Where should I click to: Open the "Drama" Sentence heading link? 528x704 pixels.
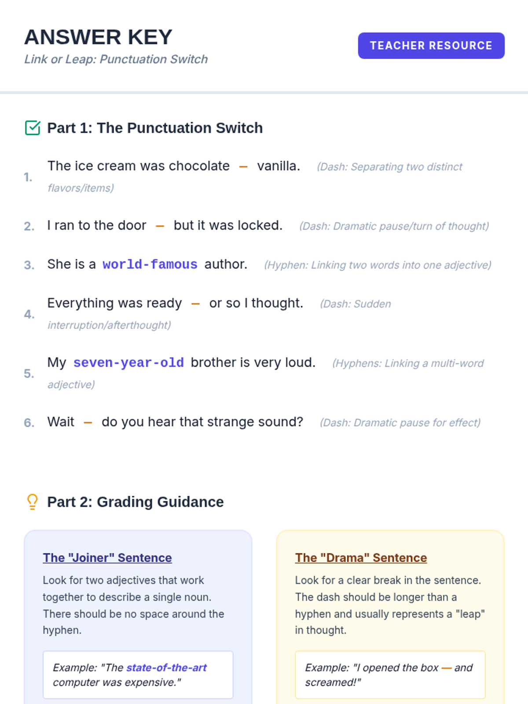(x=361, y=557)
